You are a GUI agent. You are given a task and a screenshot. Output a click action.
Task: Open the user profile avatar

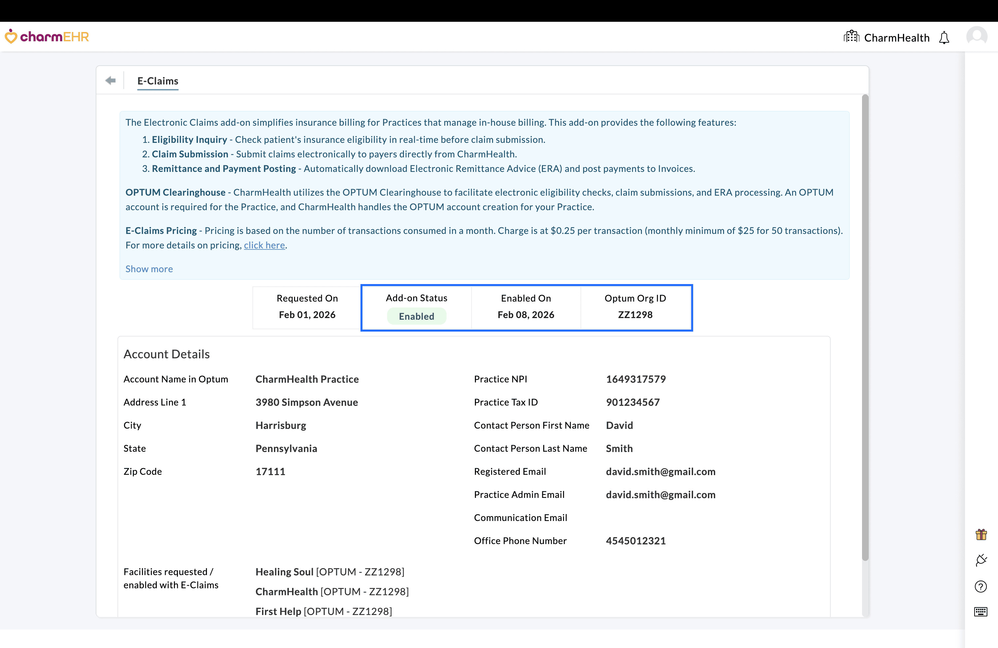coord(977,37)
